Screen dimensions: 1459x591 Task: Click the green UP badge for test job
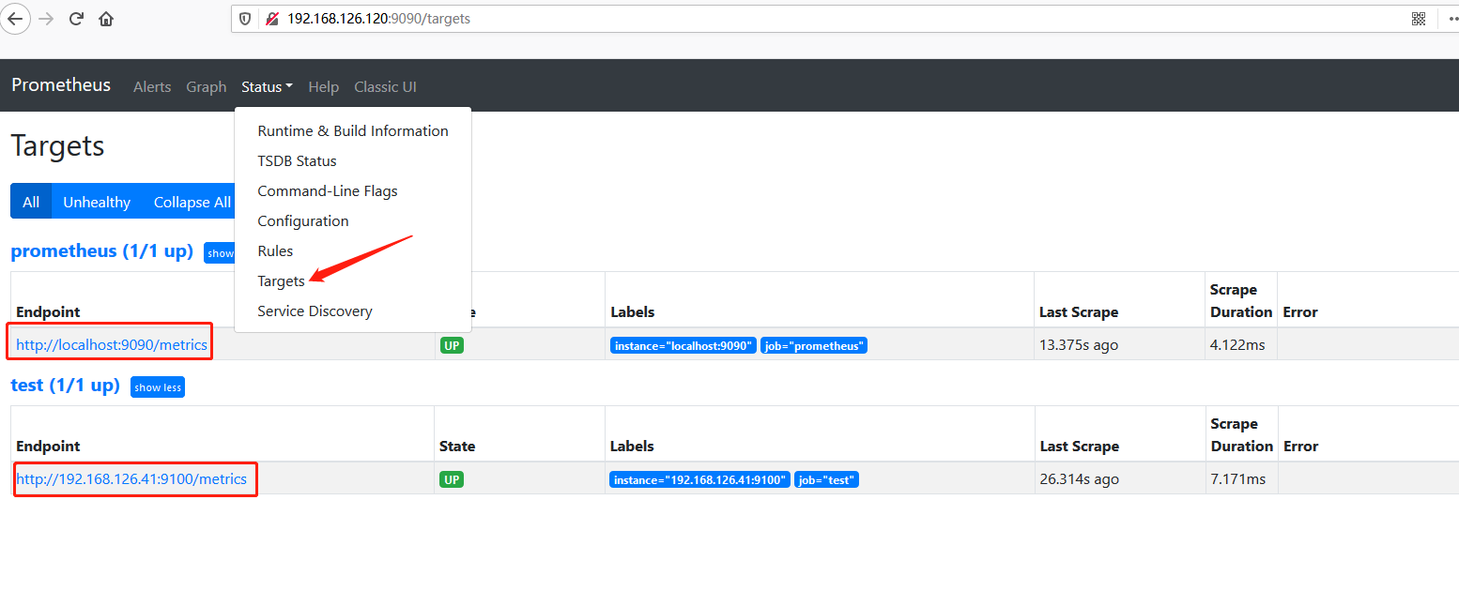[452, 478]
